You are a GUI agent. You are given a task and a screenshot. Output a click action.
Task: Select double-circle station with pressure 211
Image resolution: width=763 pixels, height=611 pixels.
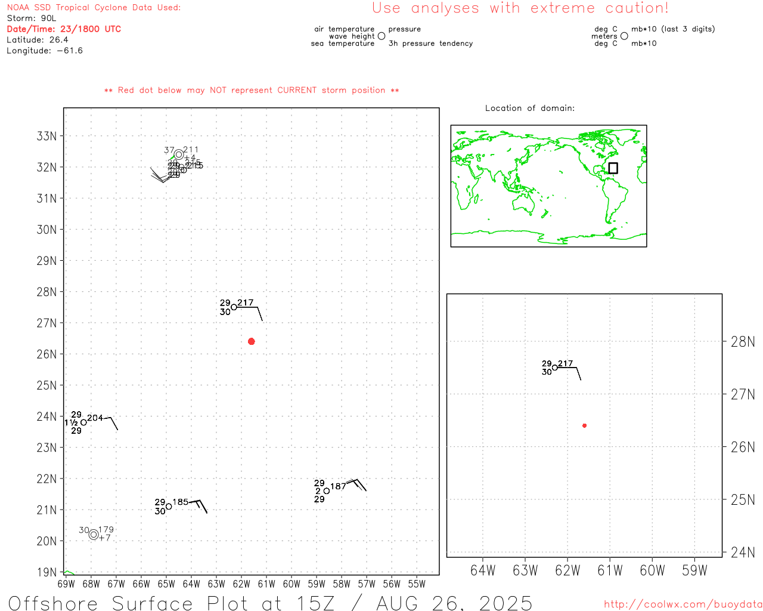point(179,155)
